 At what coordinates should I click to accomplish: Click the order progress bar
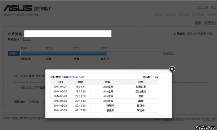91,54
